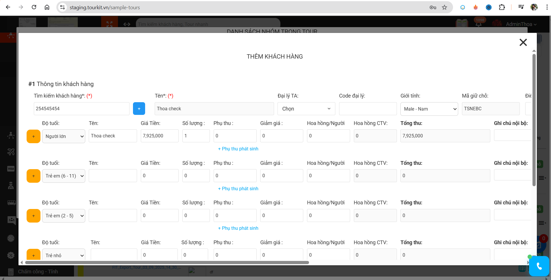This screenshot has width=551, height=280.
Task: Click the orange plus beside Trẻ em (6 - 11)
Action: 34,176
